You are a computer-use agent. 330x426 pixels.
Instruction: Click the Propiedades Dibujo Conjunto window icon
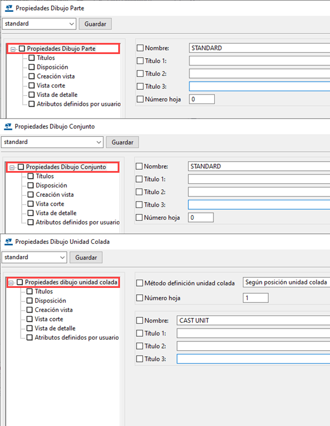pos(8,126)
